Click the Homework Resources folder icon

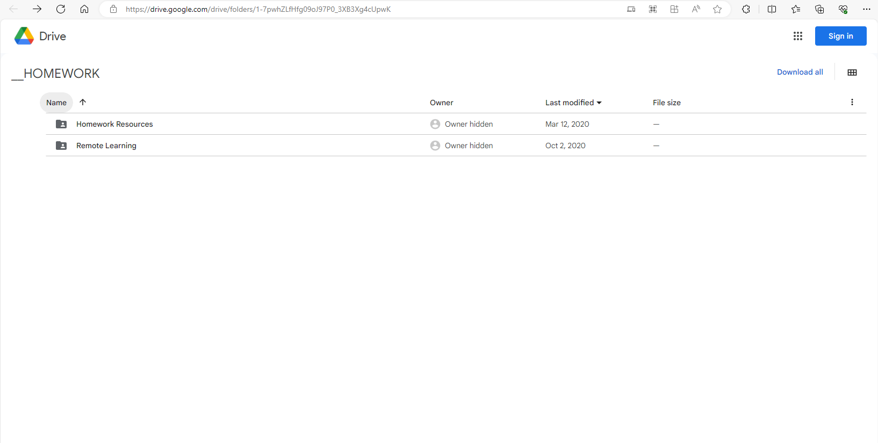[x=61, y=124]
